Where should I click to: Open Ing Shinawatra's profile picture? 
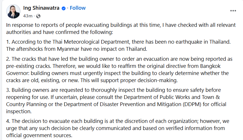point(13,11)
